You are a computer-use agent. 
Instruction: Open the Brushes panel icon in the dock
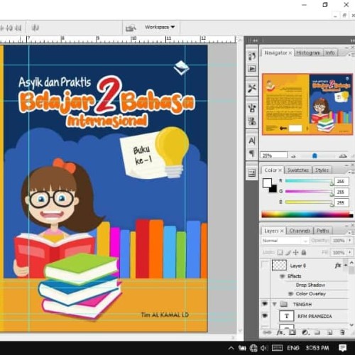(x=252, y=108)
